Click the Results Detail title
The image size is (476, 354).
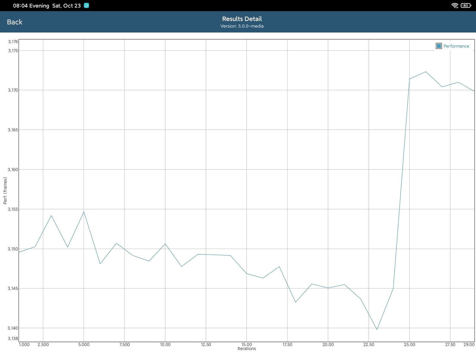[x=242, y=19]
